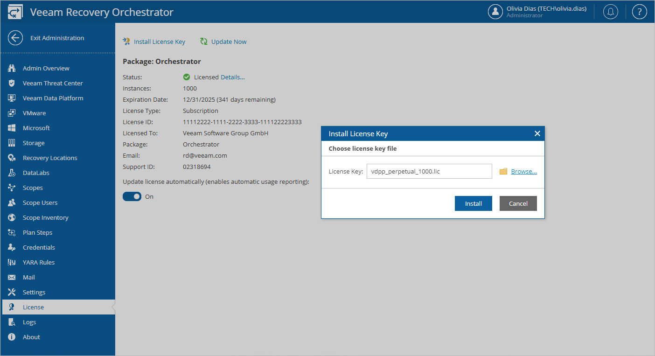Click the Install button in dialog
The height and width of the screenshot is (356, 655).
[474, 203]
